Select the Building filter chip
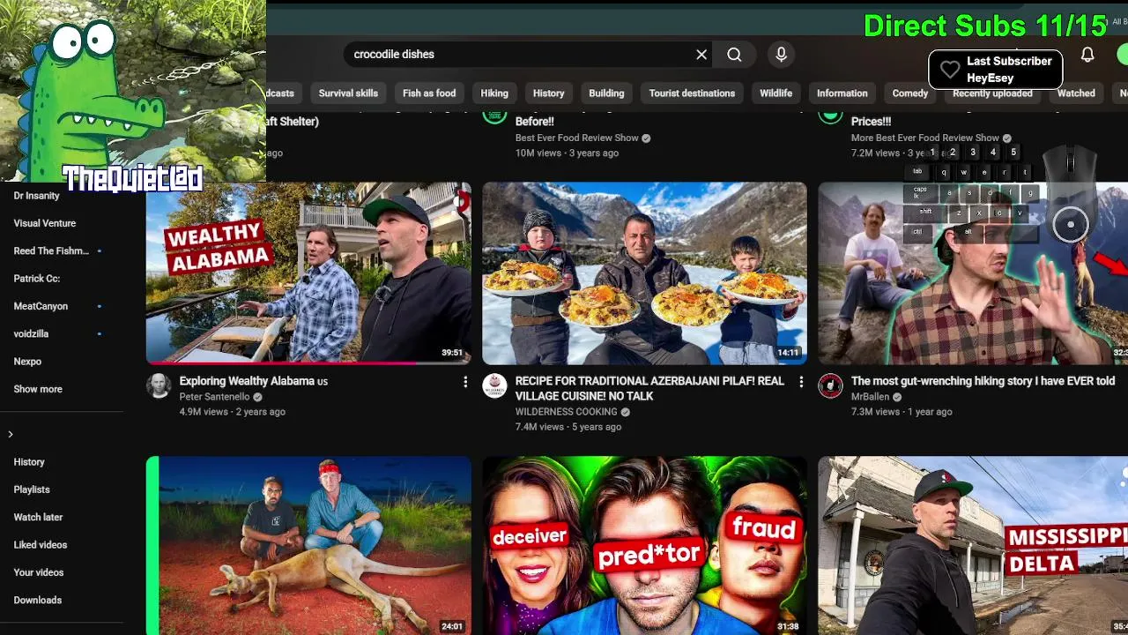 pos(606,93)
